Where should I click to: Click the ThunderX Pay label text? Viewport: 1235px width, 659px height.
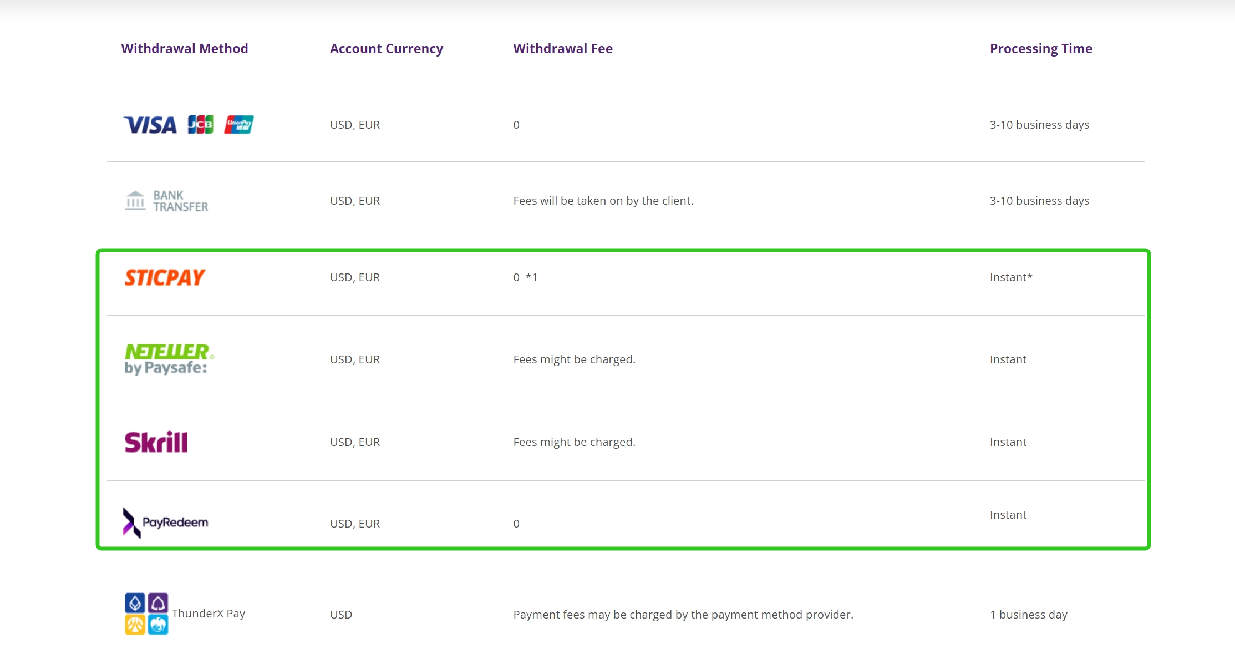coord(209,614)
